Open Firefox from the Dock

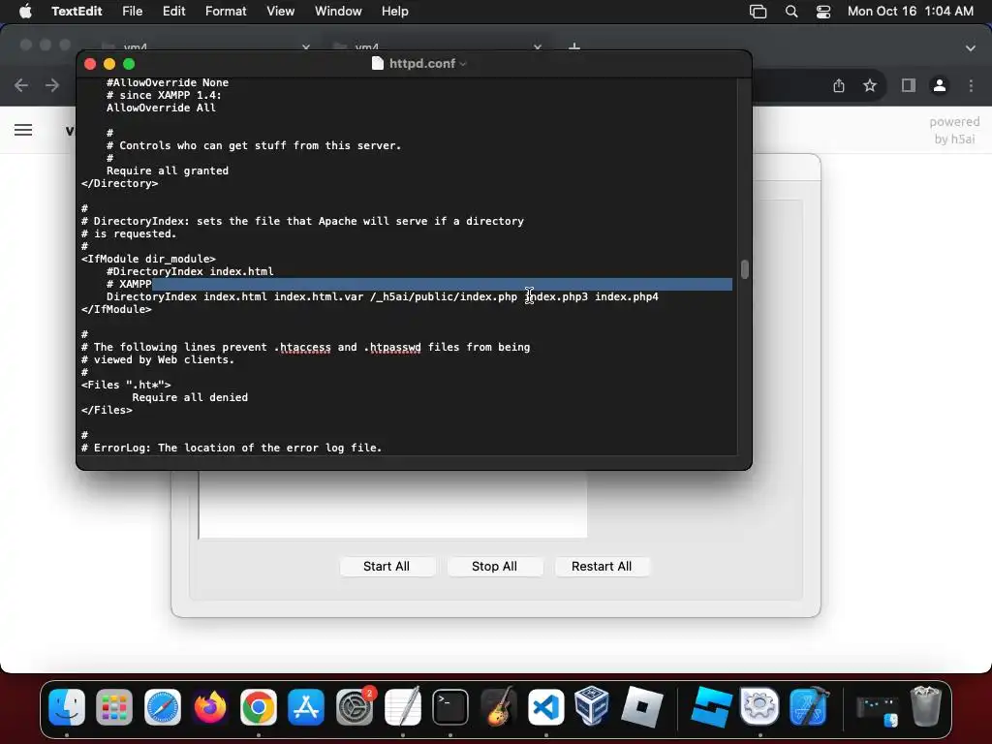(x=210, y=706)
